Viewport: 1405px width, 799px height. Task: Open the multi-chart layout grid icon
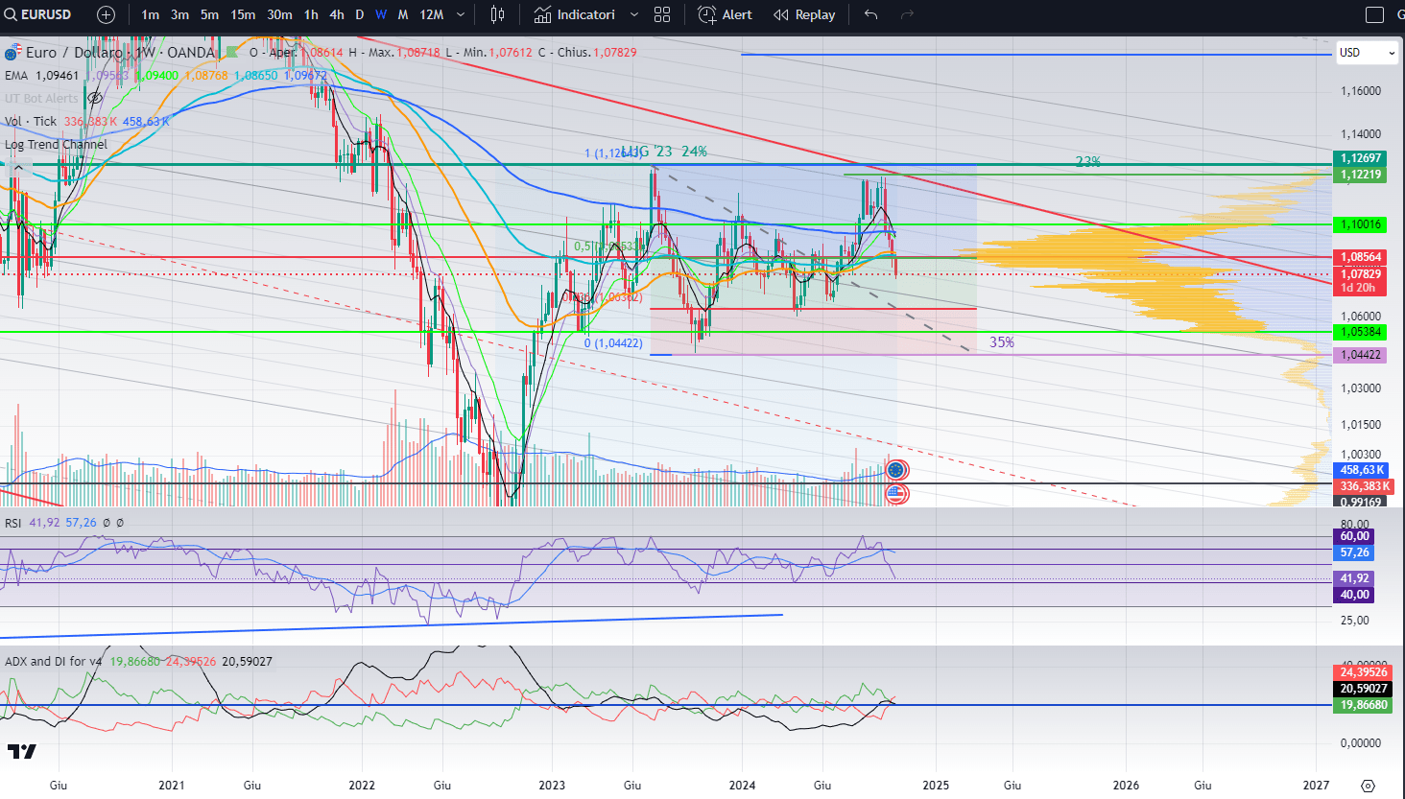coord(662,14)
